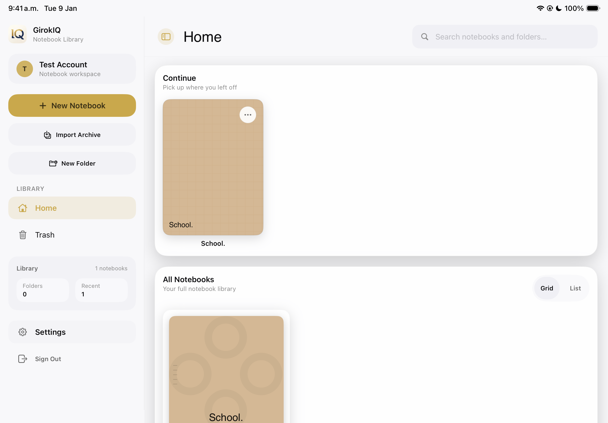
Task: Open the Test Account avatar
Action: click(25, 69)
